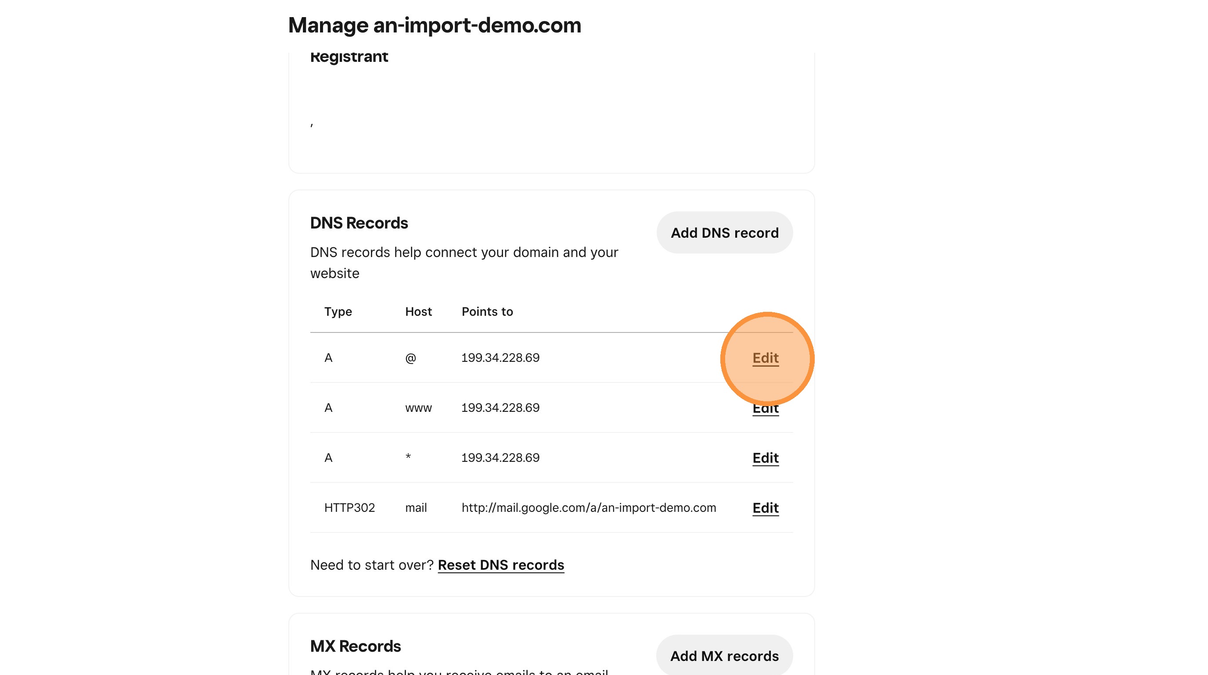The height and width of the screenshot is (675, 1208).
Task: Click the mail.google.com redirect URL value
Action: click(x=589, y=508)
